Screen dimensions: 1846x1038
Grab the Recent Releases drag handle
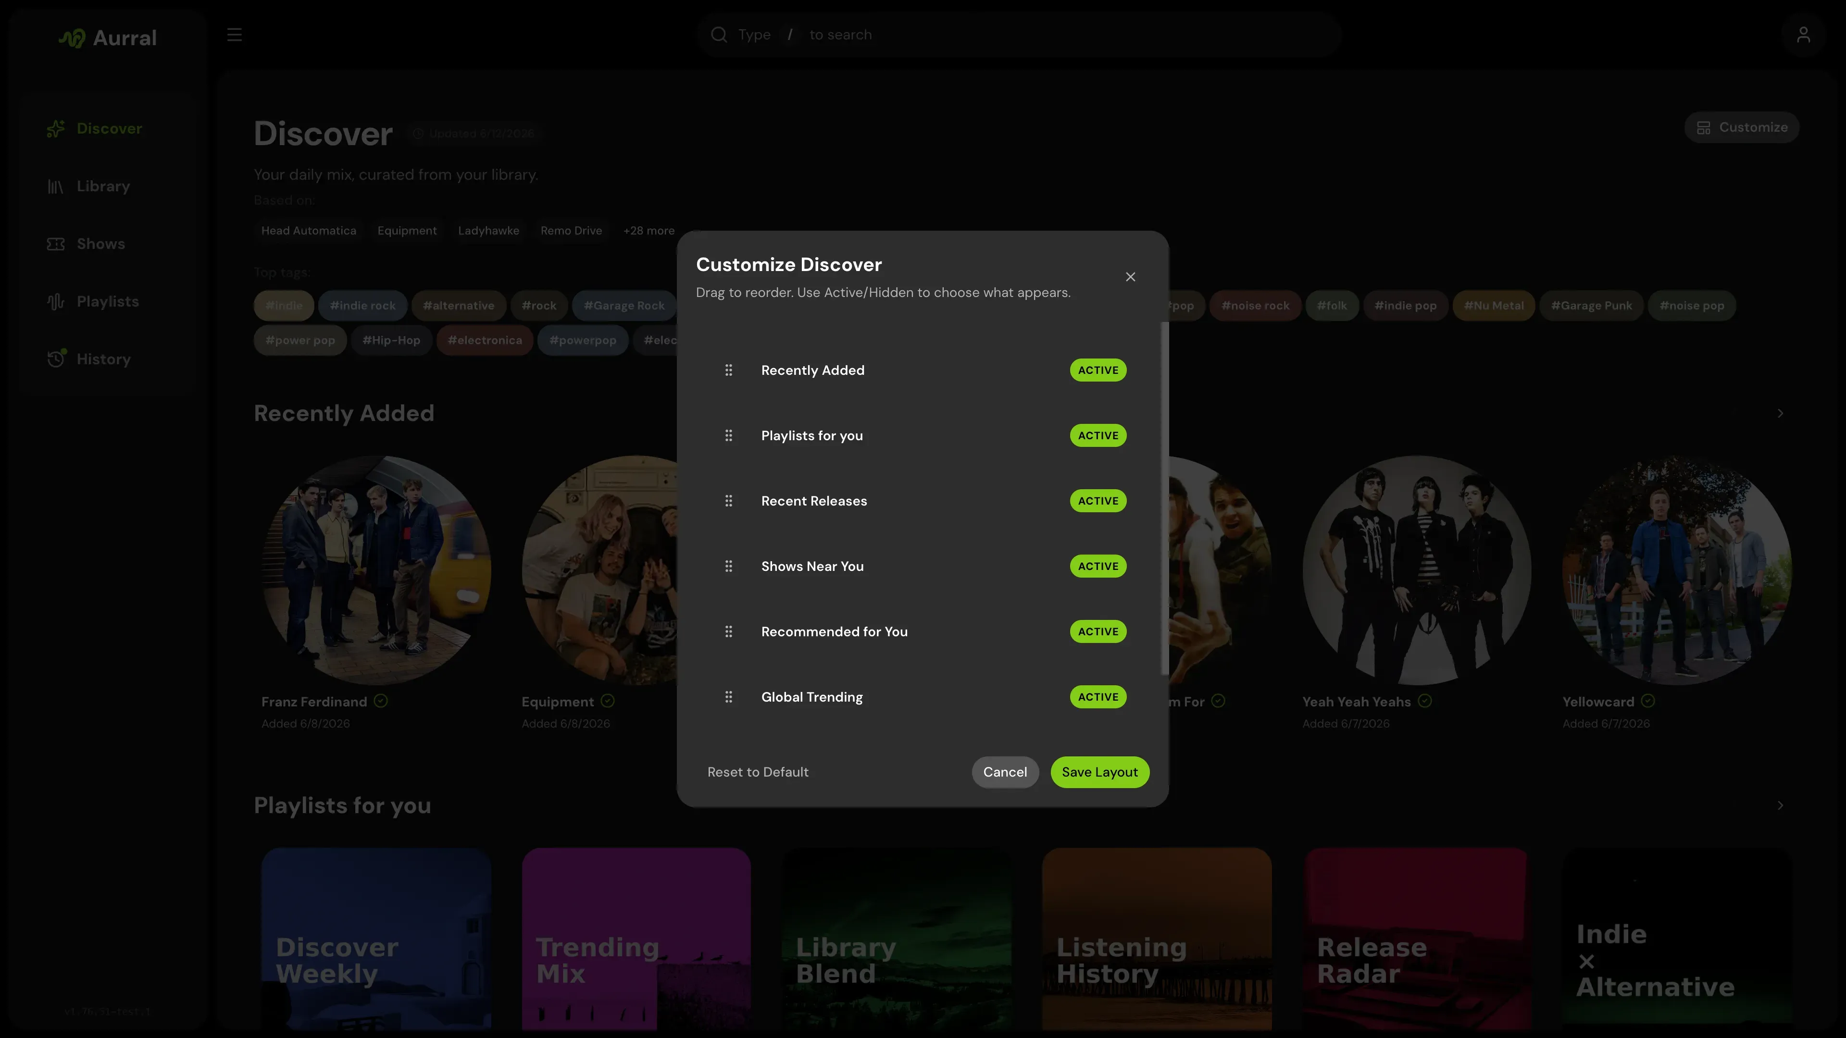point(728,501)
